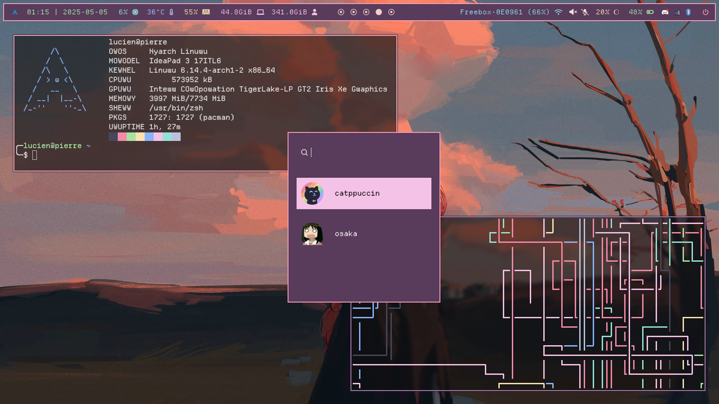Open the Discord tray icon
The image size is (719, 404).
click(665, 12)
